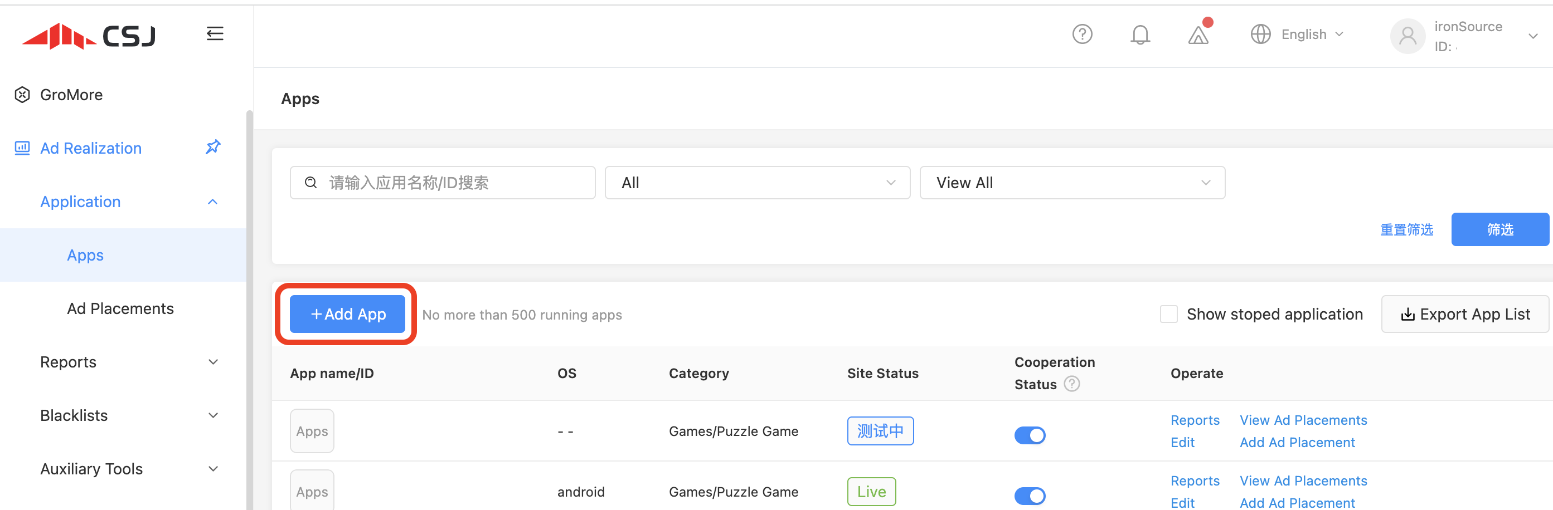Screen dimensions: 1553x510
Task: Open Ad Placements in the sidebar
Action: pyautogui.click(x=120, y=309)
